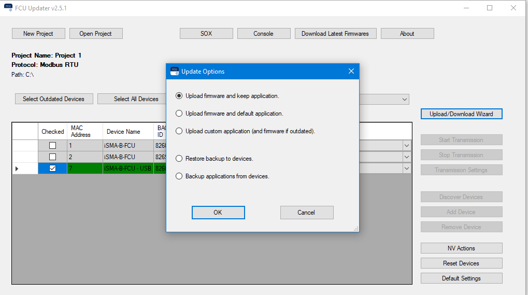
Task: Choose 'Upload firmware and default application' radio
Action: 179,114
